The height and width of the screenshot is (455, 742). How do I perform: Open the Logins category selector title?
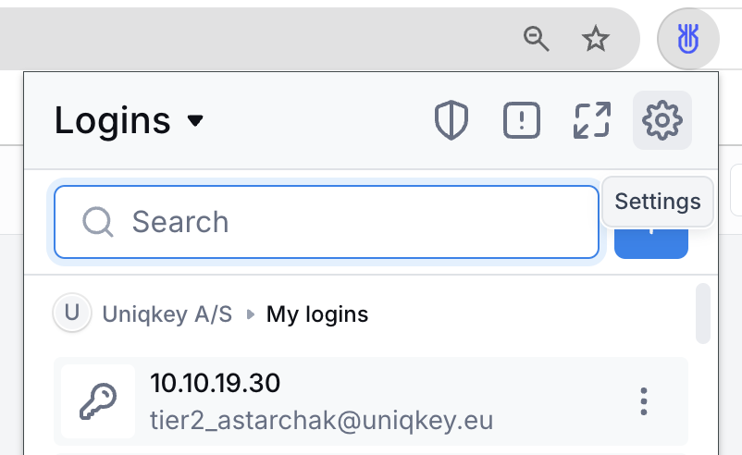click(x=113, y=120)
